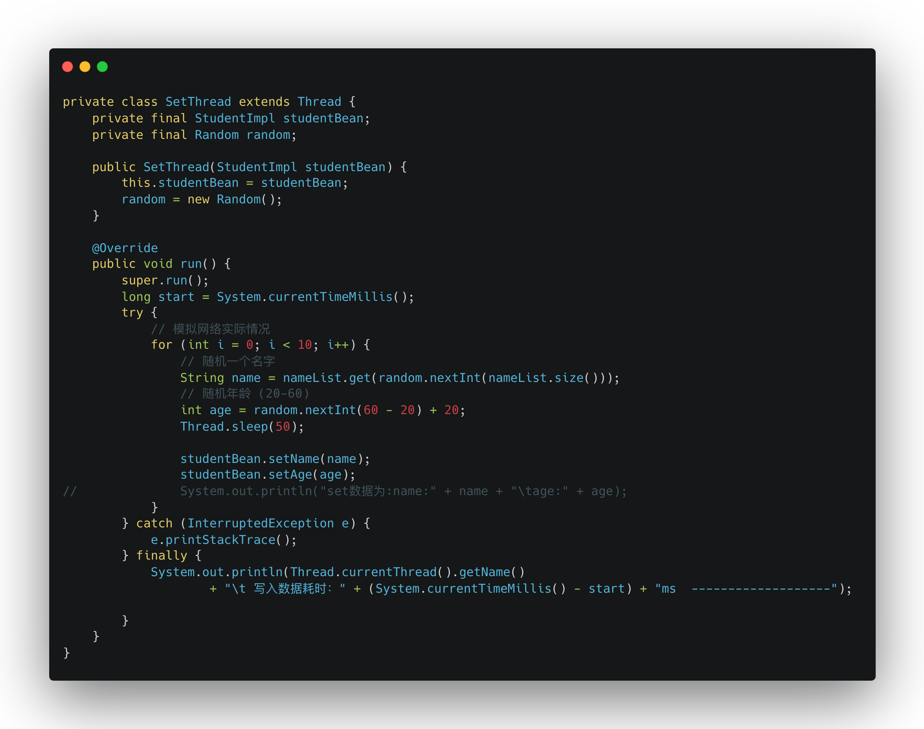The width and height of the screenshot is (924, 729).
Task: Click 'studentBean.setName(name);' line
Action: 275,459
